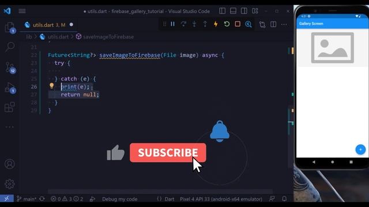Tap Android home button in emulator

pos(332,162)
